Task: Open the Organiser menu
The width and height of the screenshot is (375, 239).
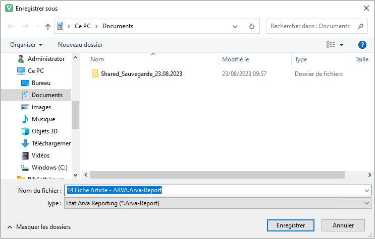Action: click(26, 45)
